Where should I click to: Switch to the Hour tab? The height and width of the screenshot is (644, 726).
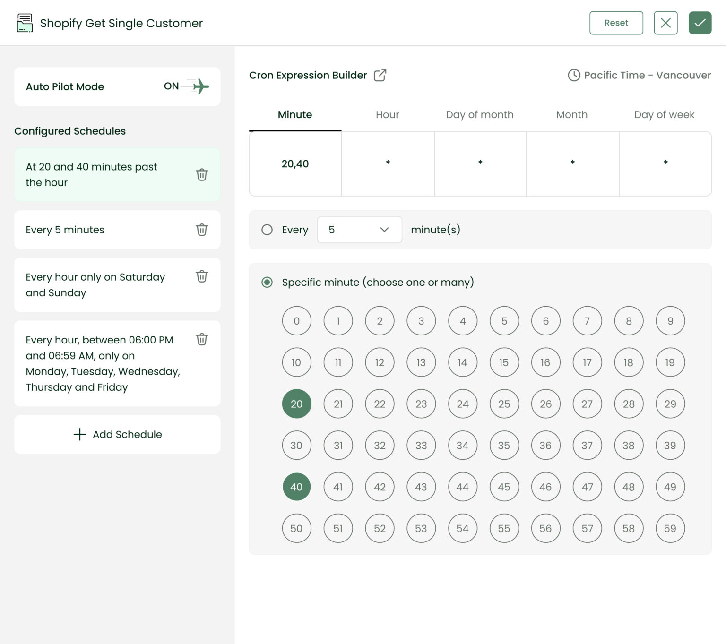click(387, 114)
